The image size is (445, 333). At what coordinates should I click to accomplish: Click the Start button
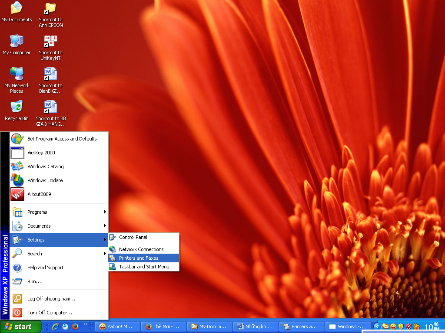point(20,326)
